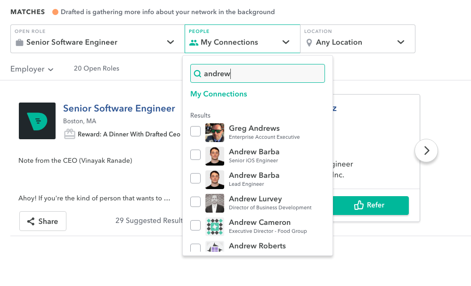Viewport: 471px width, 286px height.
Task: Click the people search input field
Action: tap(262, 74)
